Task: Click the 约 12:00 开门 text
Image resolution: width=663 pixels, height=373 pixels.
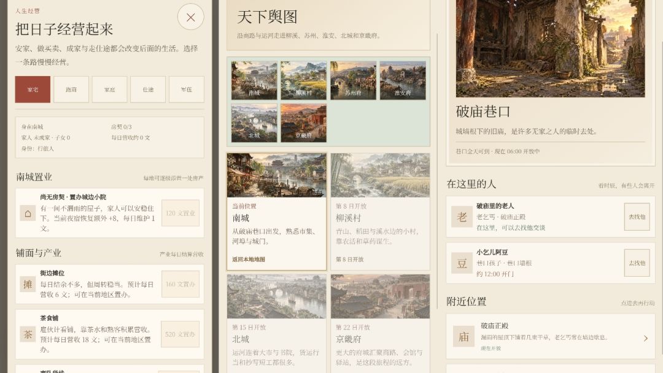Action: [495, 274]
